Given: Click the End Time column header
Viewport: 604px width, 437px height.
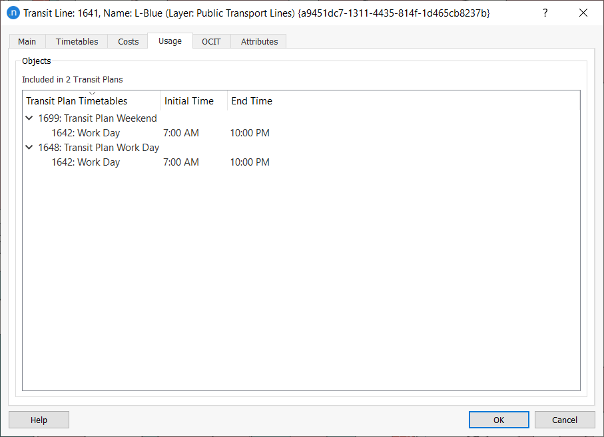Looking at the screenshot, I should click(251, 100).
